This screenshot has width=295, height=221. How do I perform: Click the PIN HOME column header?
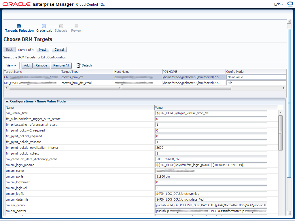(194, 72)
